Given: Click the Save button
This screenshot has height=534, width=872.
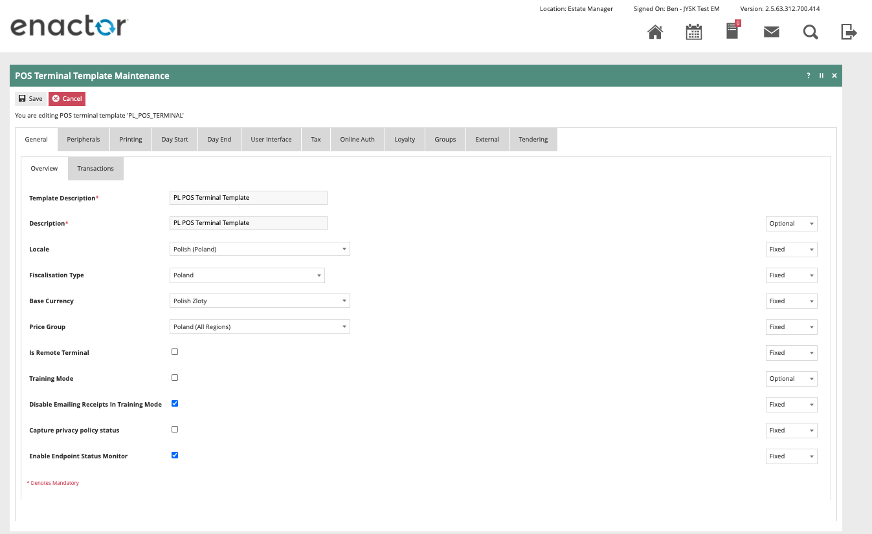Looking at the screenshot, I should point(30,99).
